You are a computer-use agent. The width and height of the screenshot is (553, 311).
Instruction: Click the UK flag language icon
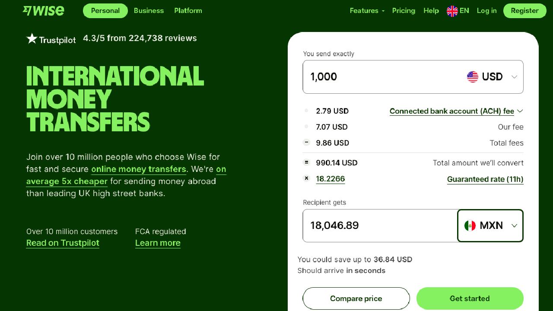(x=452, y=11)
